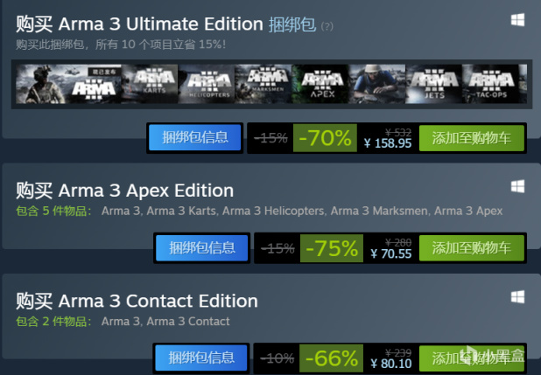Image resolution: width=541 pixels, height=375 pixels.
Task: Click Windows icon beside Apex Edition
Action: [517, 185]
